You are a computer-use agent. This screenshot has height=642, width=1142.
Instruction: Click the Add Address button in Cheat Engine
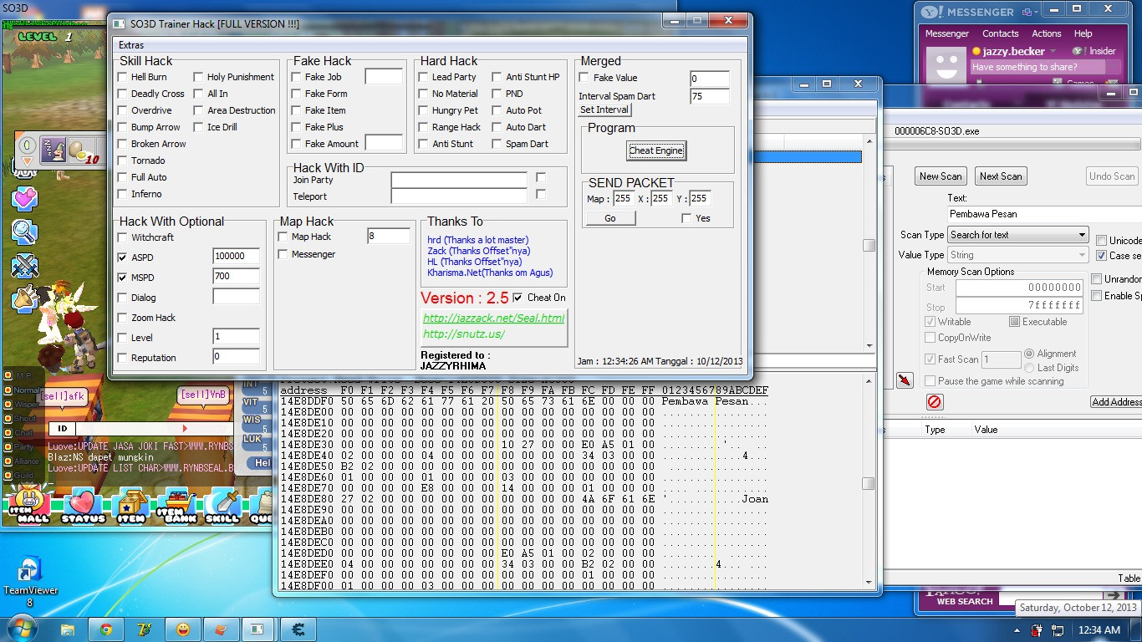(x=1117, y=402)
